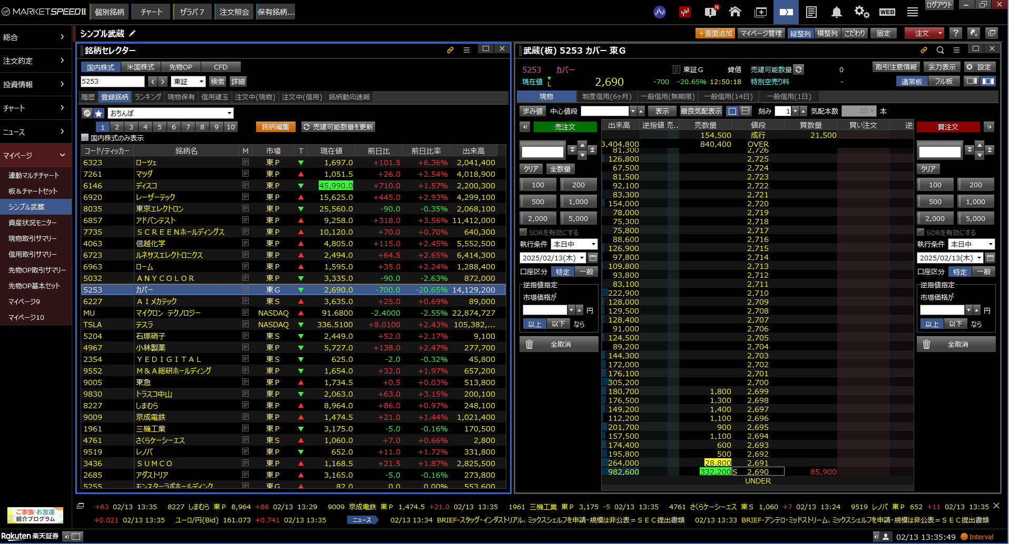This screenshot has height=544, width=1009.
Task: Select 一般 account on sell side
Action: [x=586, y=271]
